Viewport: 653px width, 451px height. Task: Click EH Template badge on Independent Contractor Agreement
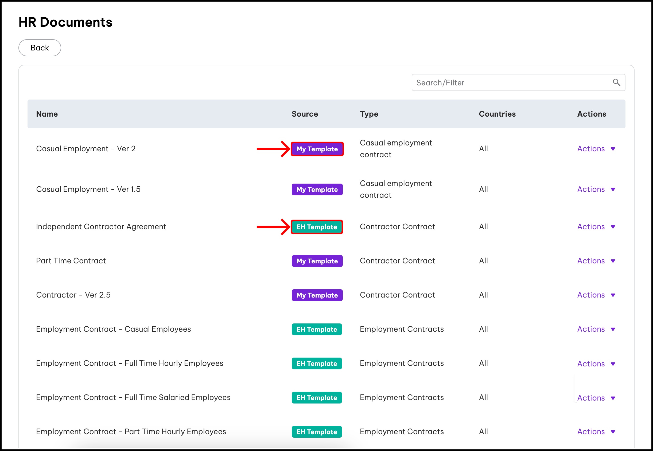coord(317,227)
